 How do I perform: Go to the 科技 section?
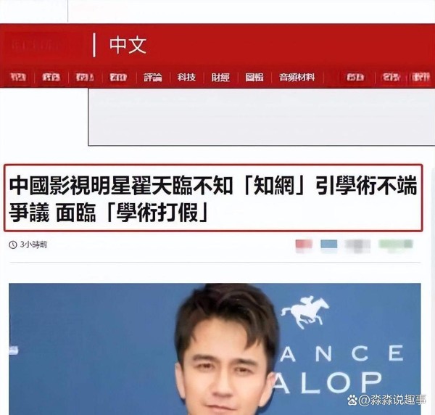click(186, 77)
